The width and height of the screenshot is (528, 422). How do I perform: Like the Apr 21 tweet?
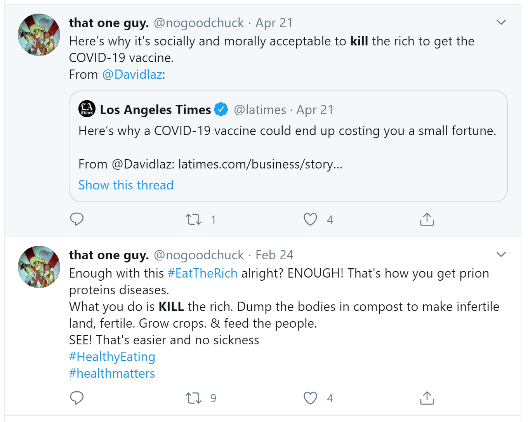310,219
